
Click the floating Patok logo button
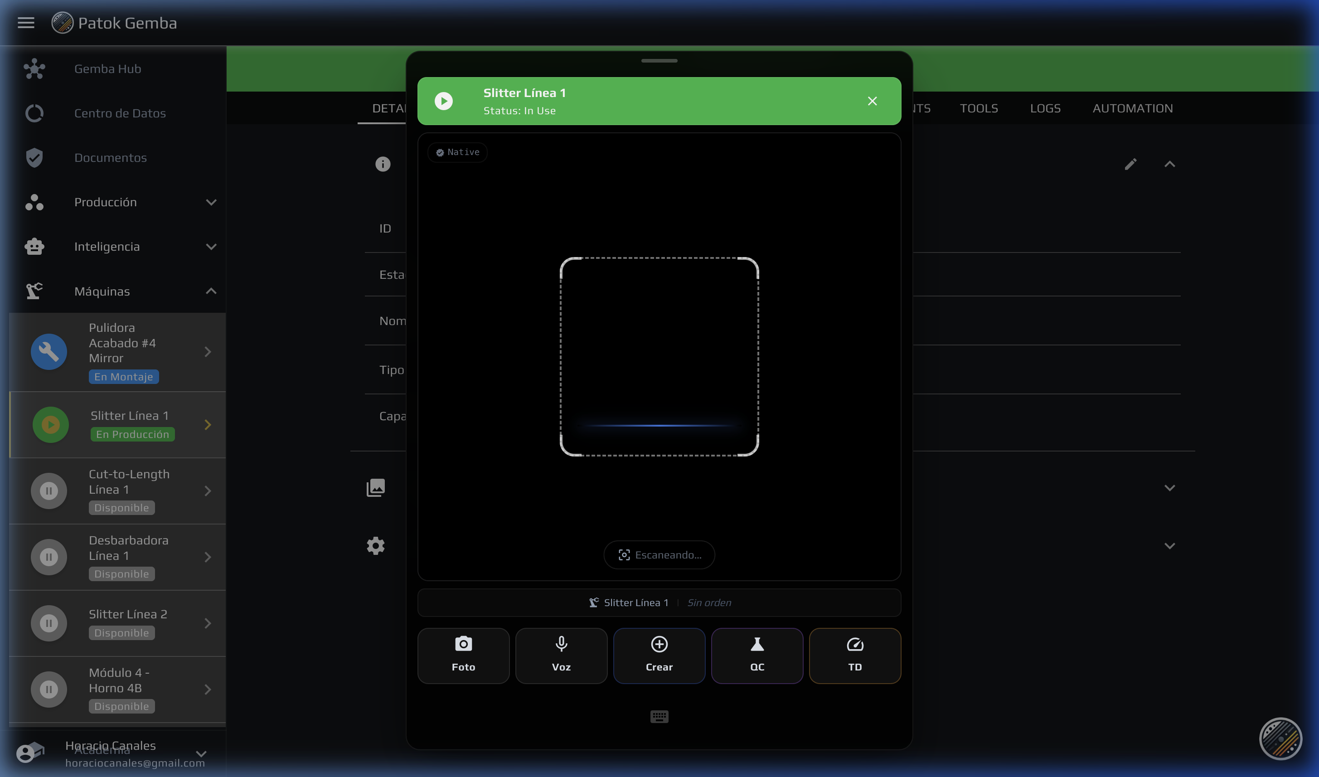(x=1280, y=738)
